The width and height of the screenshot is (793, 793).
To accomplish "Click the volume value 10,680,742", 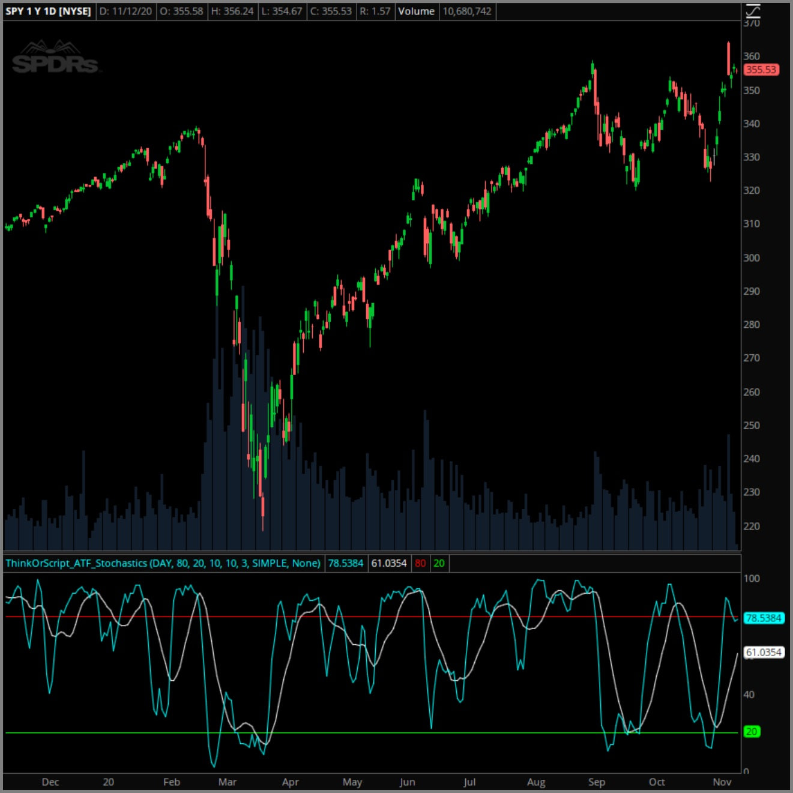I will [x=467, y=11].
